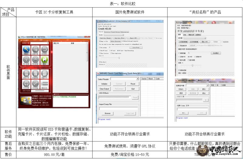Open 读卡器 dropdown in Mifare One Chinese window

(x=195, y=38)
